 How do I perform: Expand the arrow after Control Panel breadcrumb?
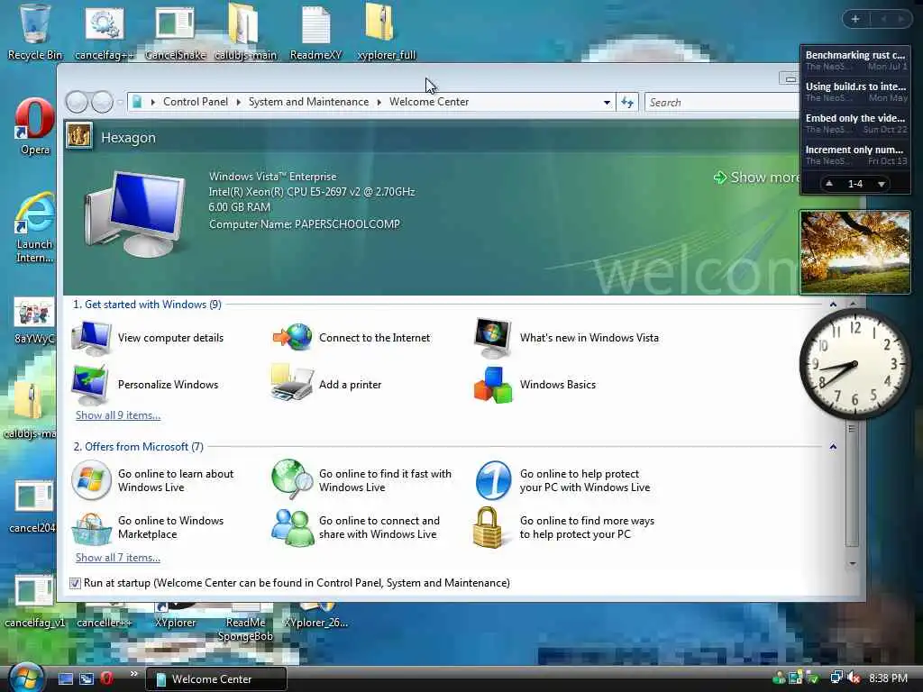click(238, 103)
